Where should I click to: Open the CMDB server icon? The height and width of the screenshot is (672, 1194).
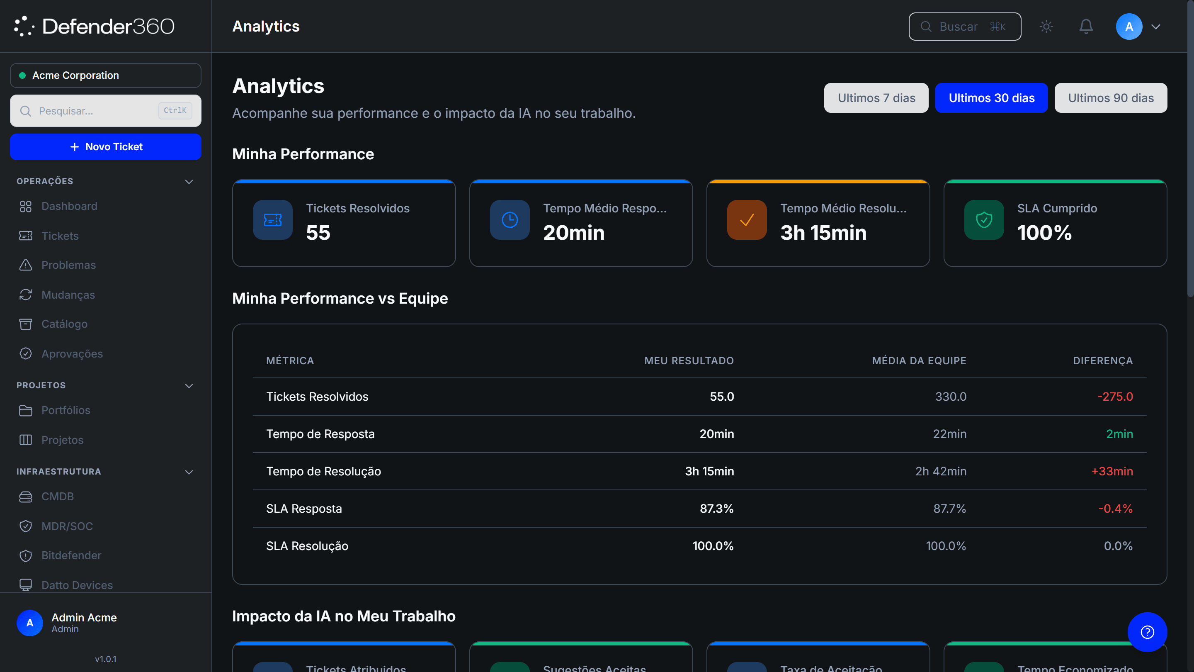[26, 497]
